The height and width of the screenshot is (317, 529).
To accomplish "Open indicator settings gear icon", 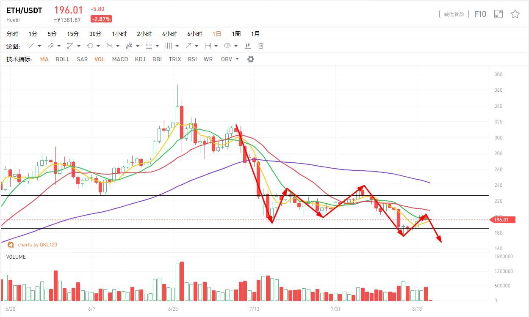I will point(251,59).
